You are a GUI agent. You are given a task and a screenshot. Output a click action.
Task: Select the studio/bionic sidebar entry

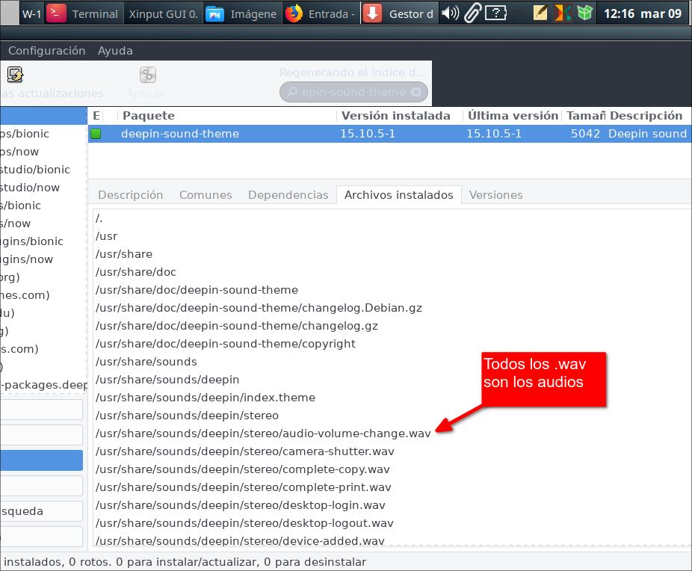(43, 170)
